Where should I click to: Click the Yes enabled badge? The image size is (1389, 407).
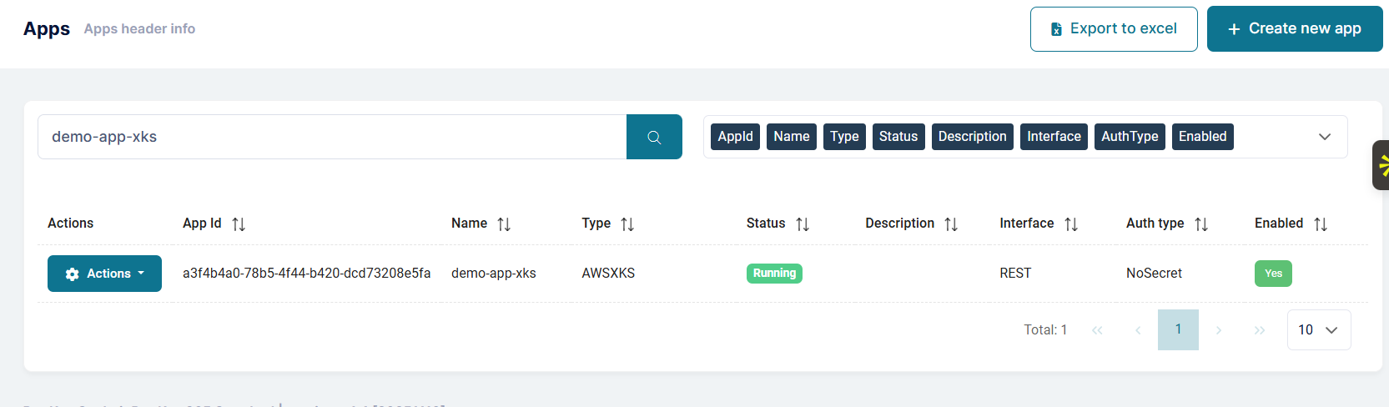1273,274
